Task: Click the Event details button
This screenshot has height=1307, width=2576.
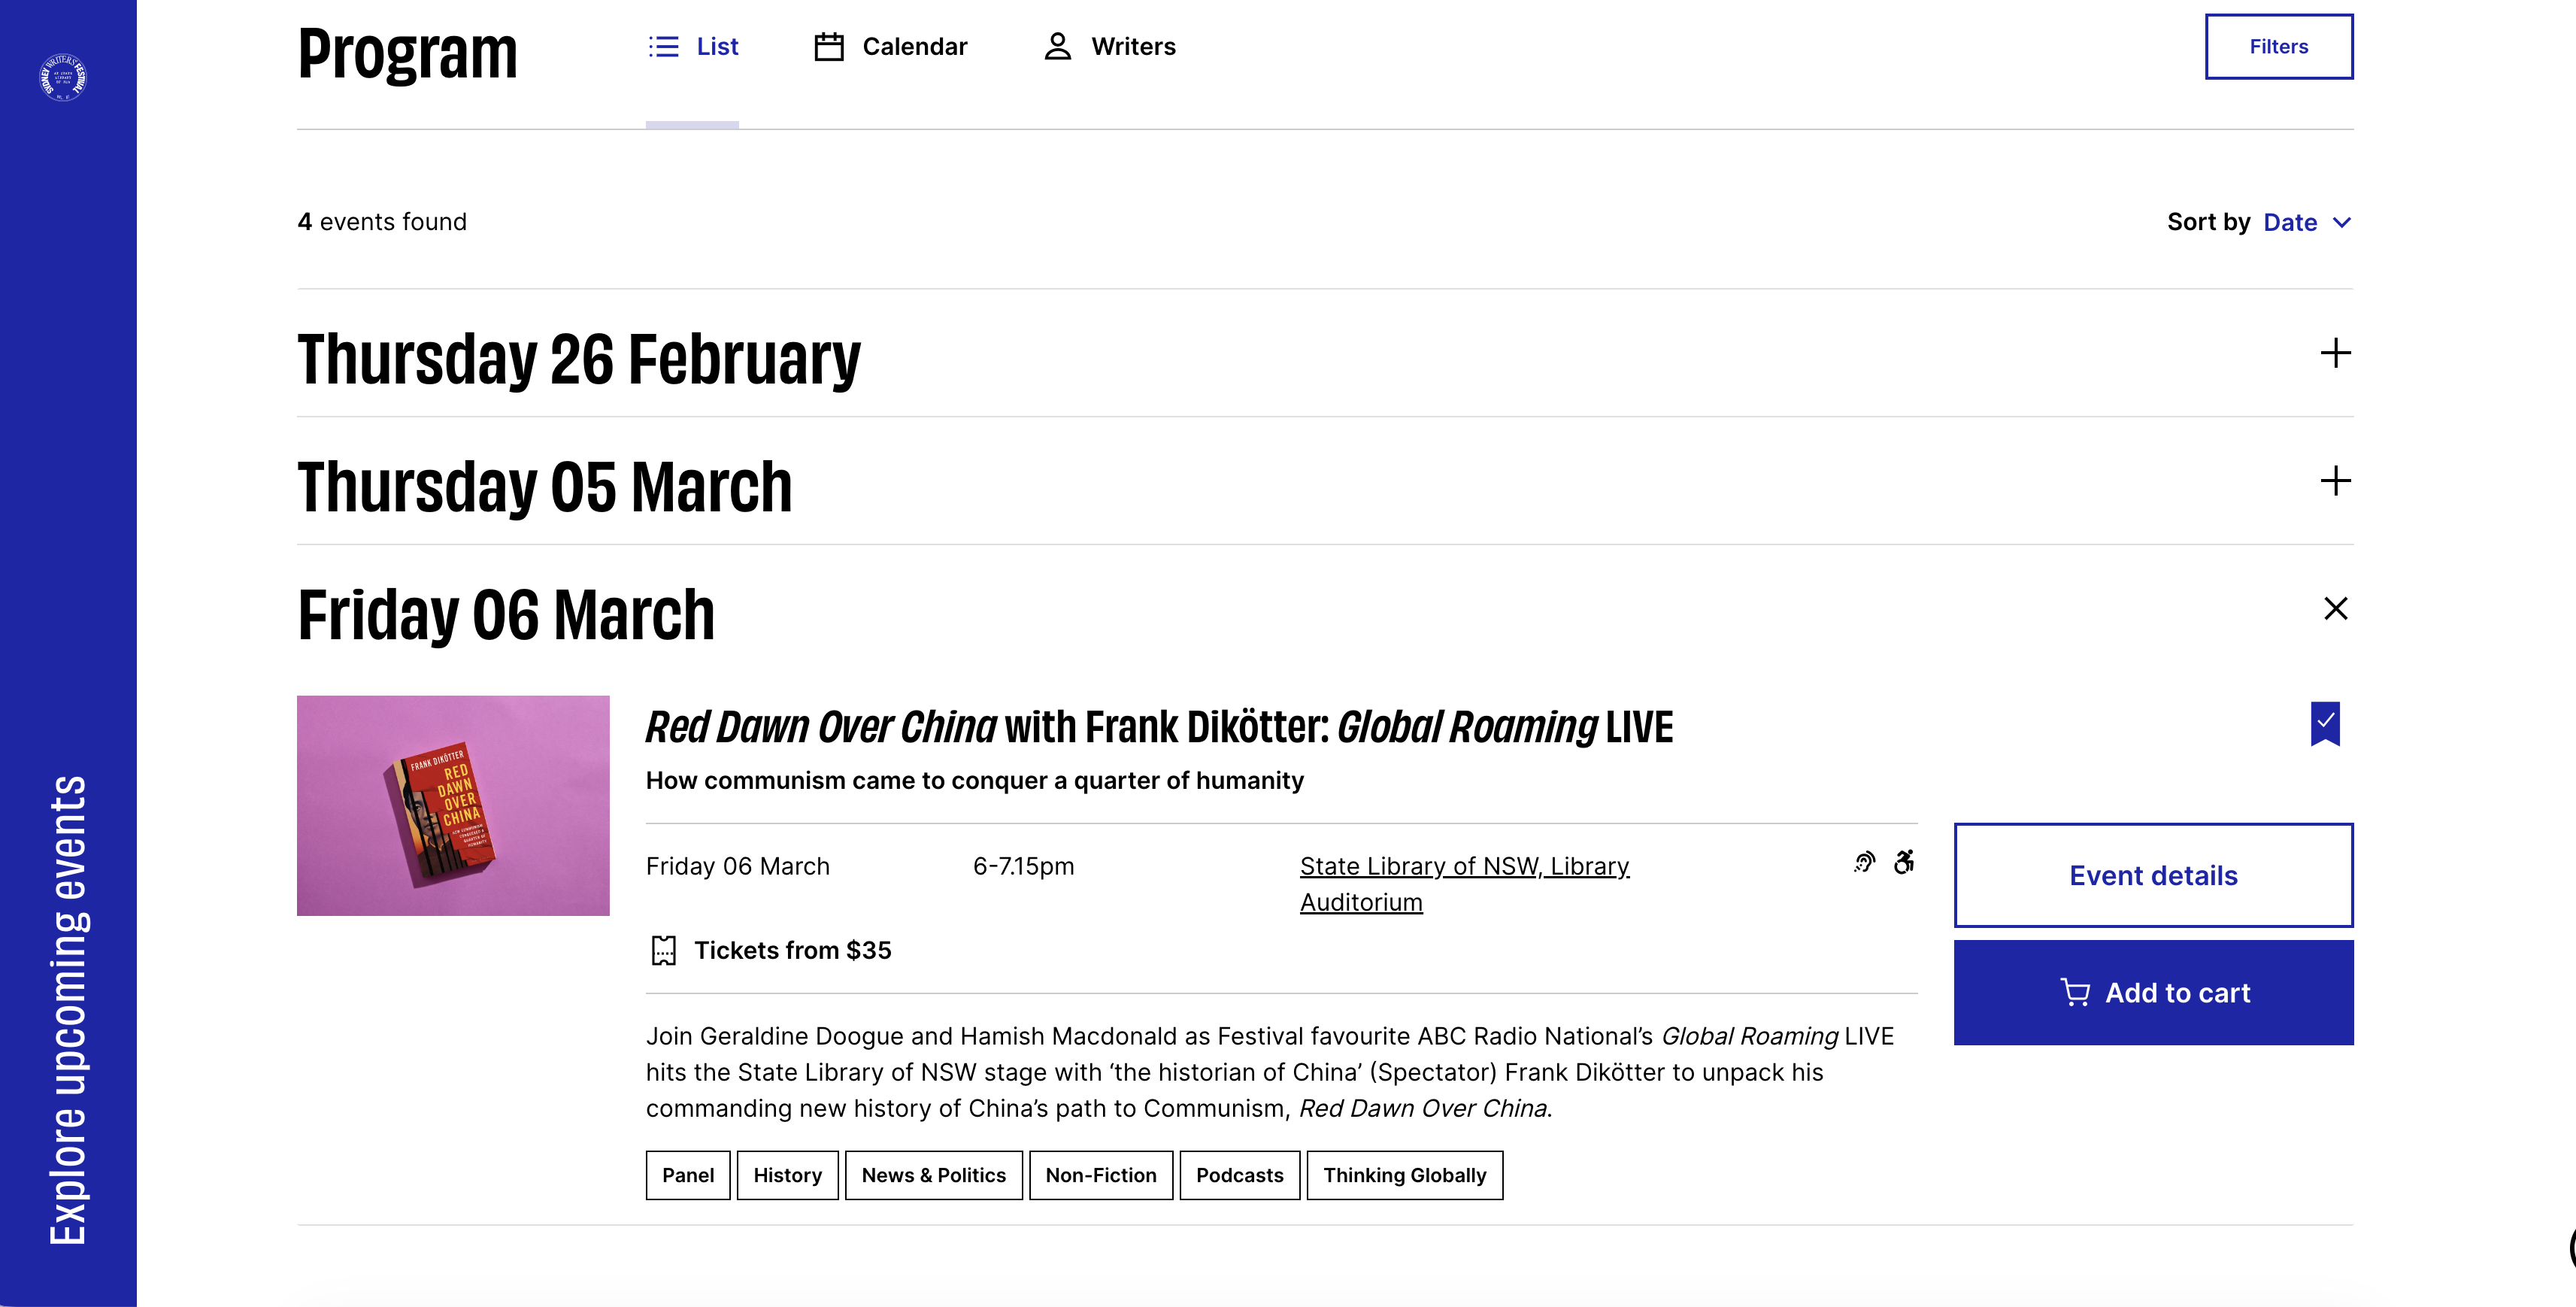Action: pos(2153,875)
